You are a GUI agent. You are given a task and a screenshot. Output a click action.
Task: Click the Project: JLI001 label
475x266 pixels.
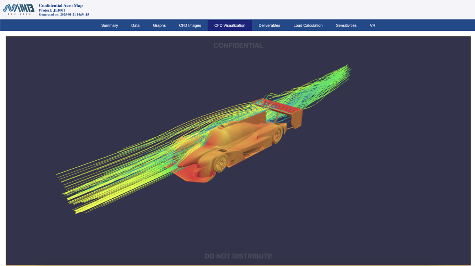[x=51, y=10]
